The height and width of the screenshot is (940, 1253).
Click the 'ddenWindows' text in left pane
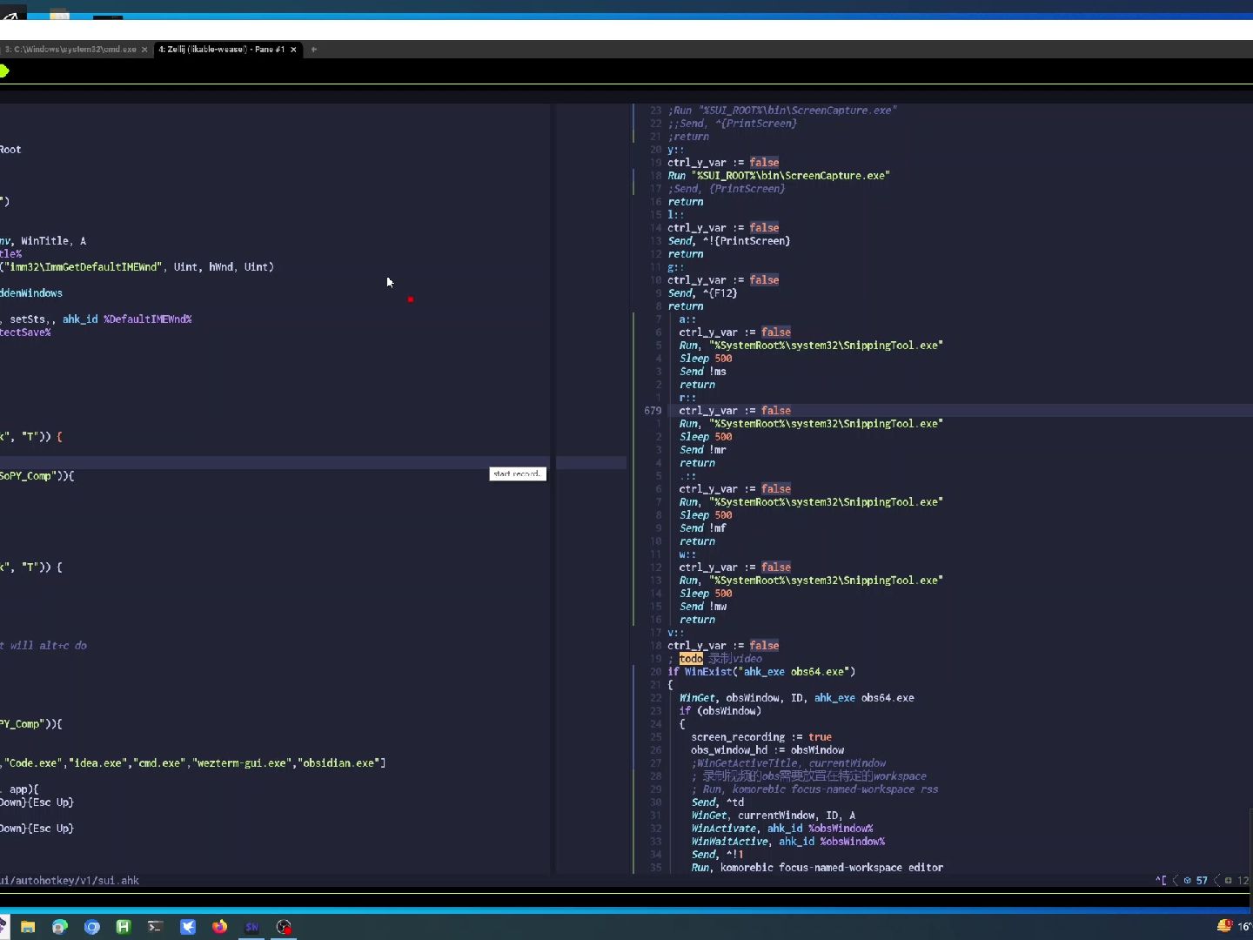coord(31,293)
